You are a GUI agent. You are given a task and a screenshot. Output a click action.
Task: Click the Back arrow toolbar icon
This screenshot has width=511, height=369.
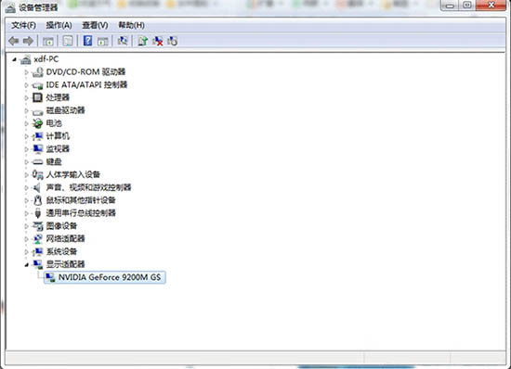[x=14, y=41]
